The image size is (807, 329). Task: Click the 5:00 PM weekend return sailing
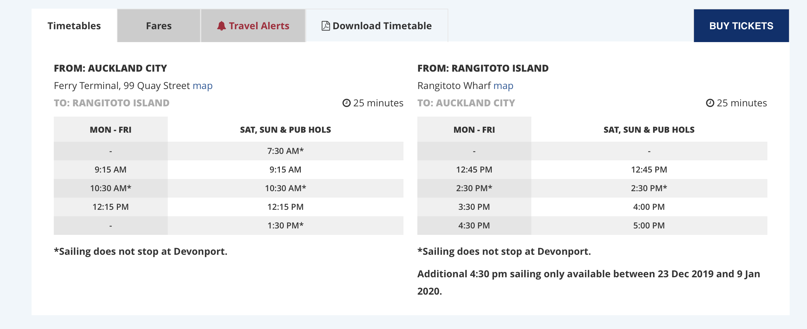click(x=649, y=226)
